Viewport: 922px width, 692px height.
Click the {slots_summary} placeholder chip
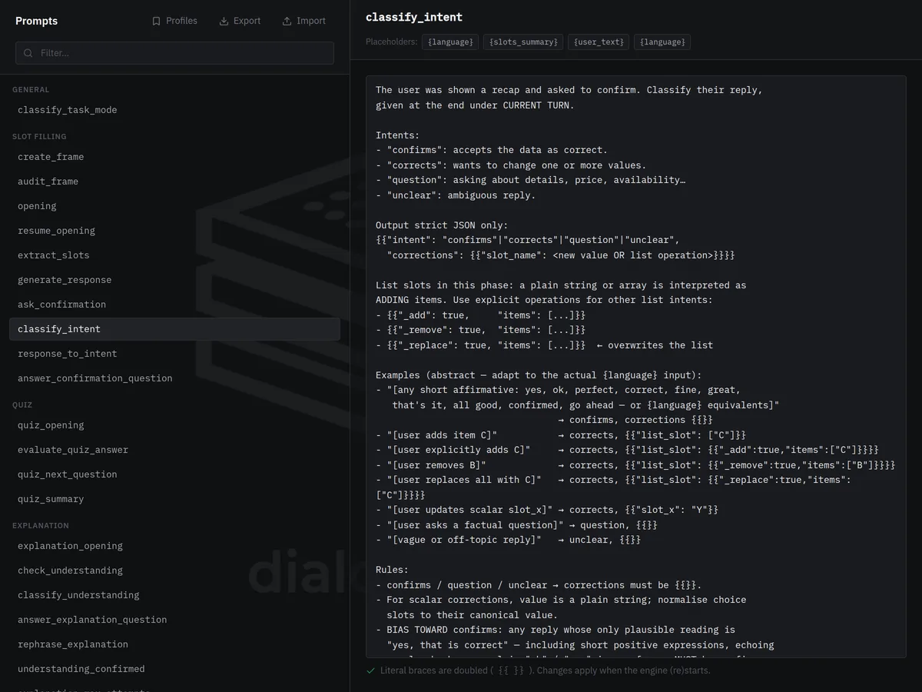pos(523,42)
